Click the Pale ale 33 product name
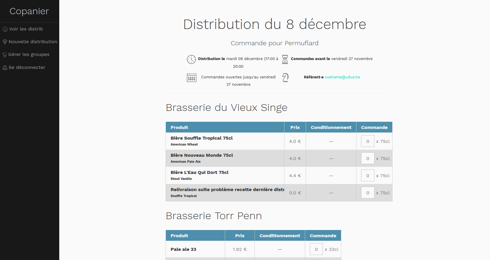This screenshot has height=260, width=490. tap(183, 249)
